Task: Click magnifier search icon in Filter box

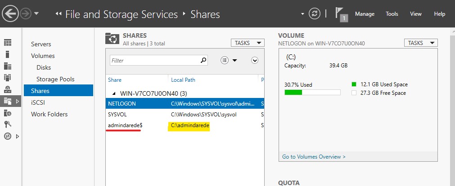Action: pyautogui.click(x=203, y=60)
